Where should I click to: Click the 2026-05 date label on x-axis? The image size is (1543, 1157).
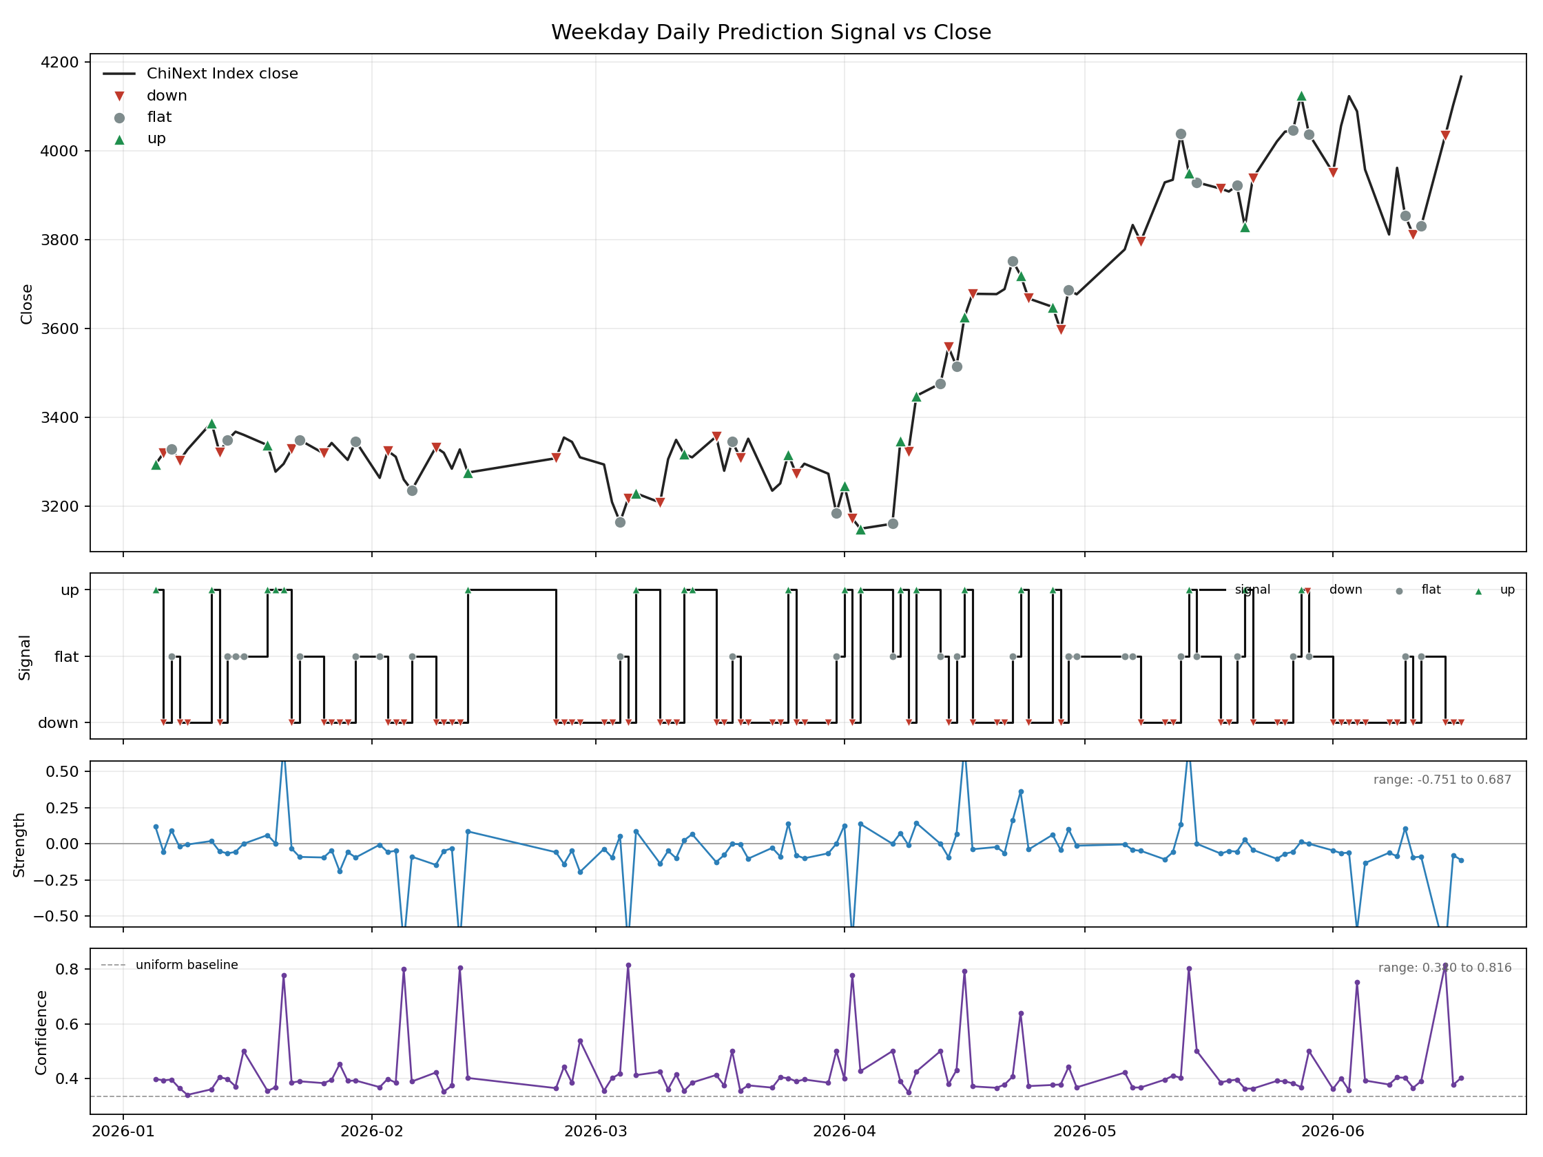pyautogui.click(x=1085, y=1132)
